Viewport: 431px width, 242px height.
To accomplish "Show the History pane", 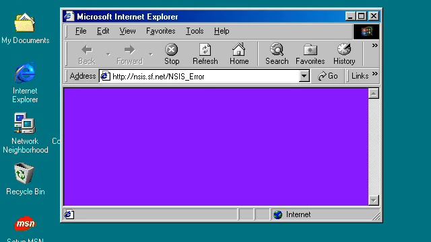I will pos(344,54).
